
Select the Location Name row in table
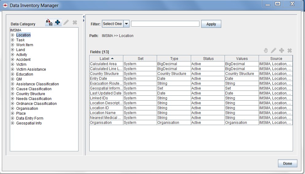coord(103,113)
